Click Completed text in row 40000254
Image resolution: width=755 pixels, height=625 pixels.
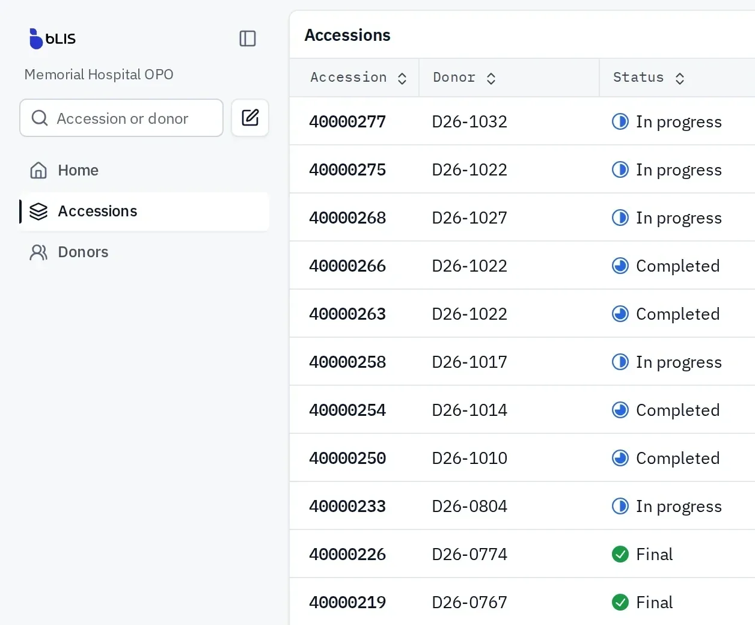click(677, 410)
